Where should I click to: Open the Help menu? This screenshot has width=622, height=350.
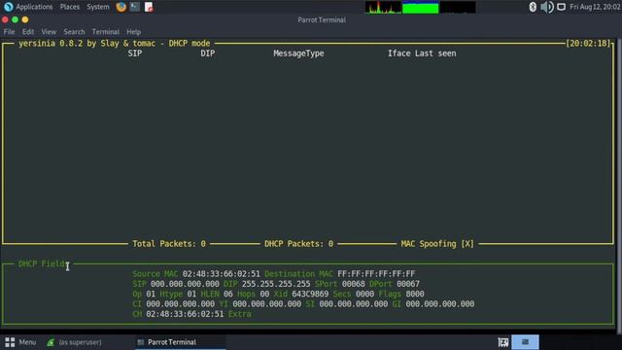coord(134,32)
